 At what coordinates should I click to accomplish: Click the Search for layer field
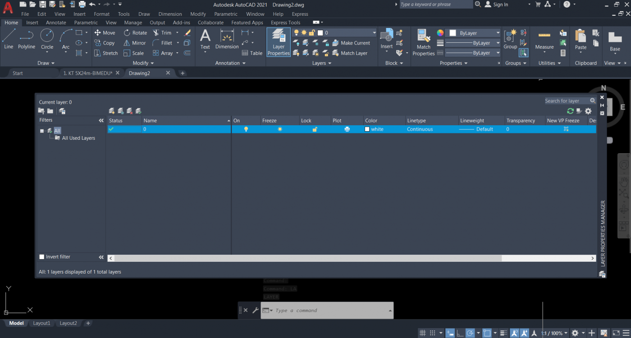(x=566, y=101)
